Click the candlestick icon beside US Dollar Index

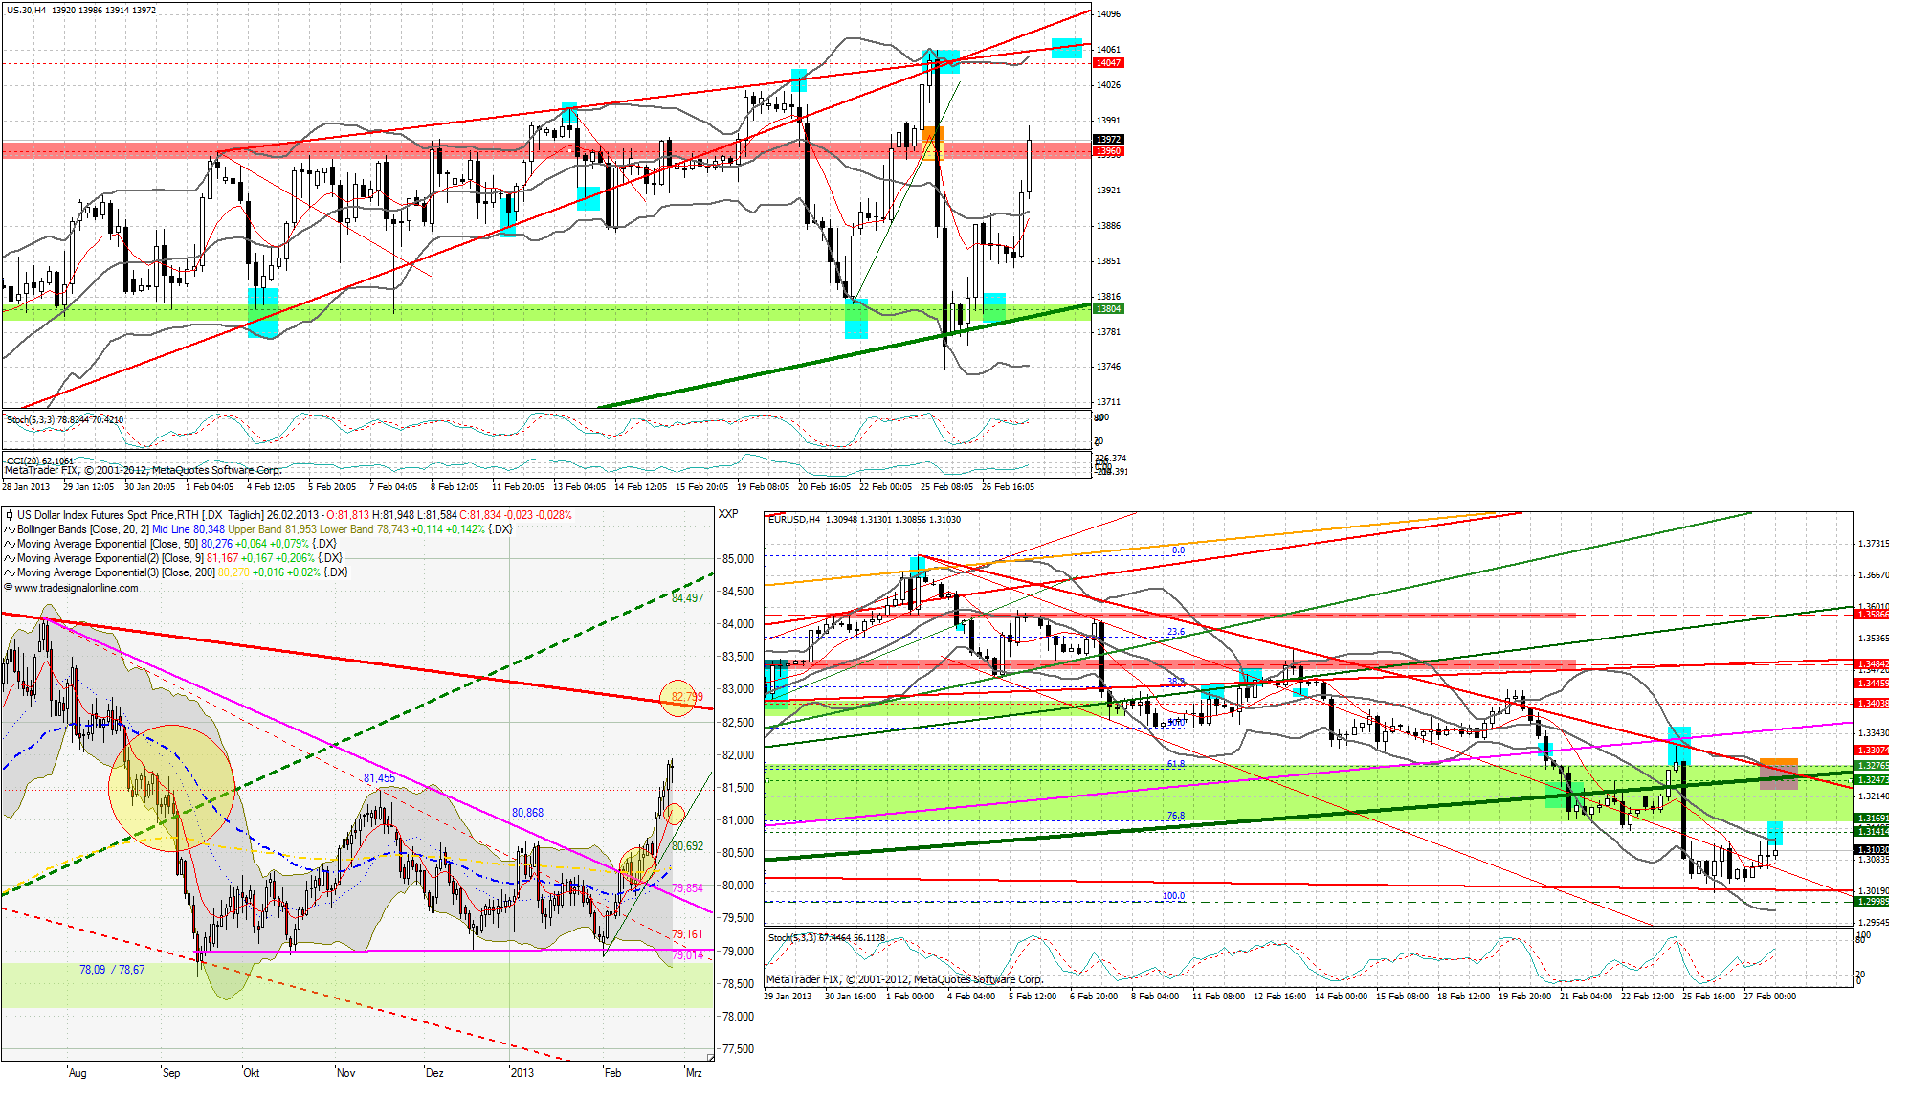[9, 515]
